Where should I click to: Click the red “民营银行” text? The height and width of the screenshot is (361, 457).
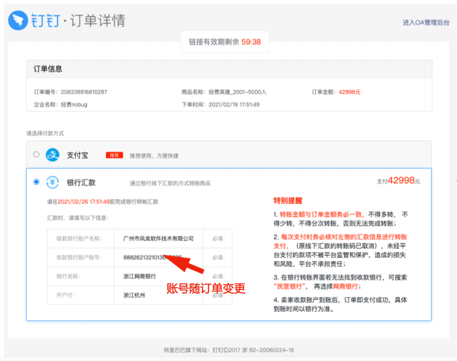coord(290,286)
